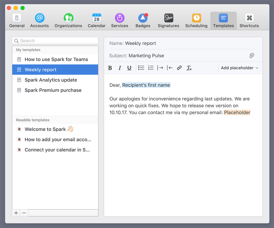Toggle italic text formatting
The height and width of the screenshot is (228, 274).
coord(119,68)
